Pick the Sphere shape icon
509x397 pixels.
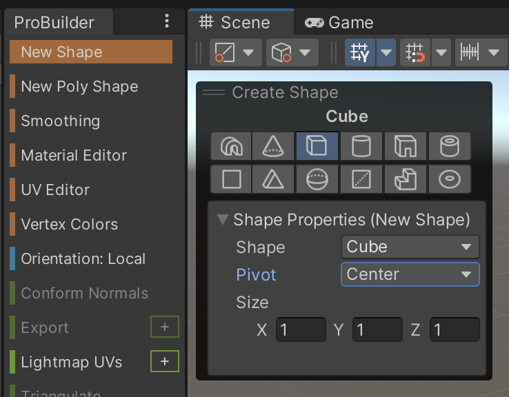(317, 179)
